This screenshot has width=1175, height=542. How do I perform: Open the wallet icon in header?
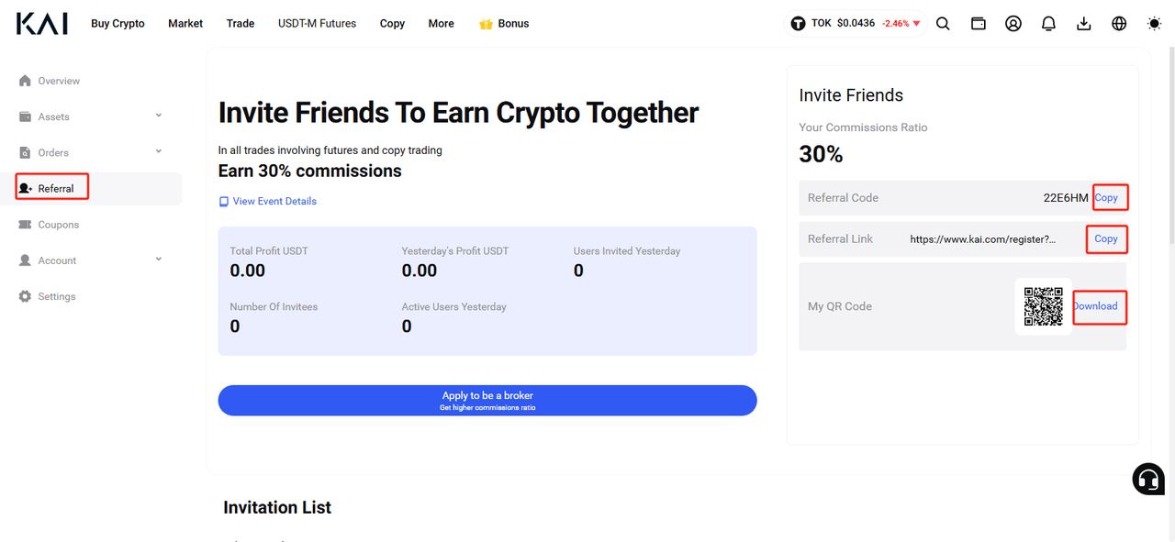[979, 24]
